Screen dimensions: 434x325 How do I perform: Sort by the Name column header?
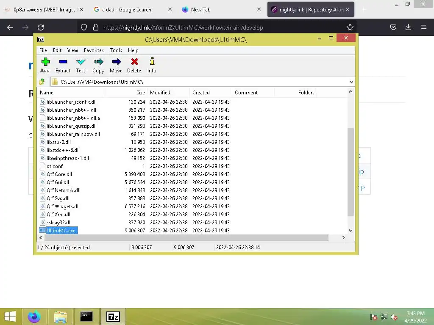71,93
